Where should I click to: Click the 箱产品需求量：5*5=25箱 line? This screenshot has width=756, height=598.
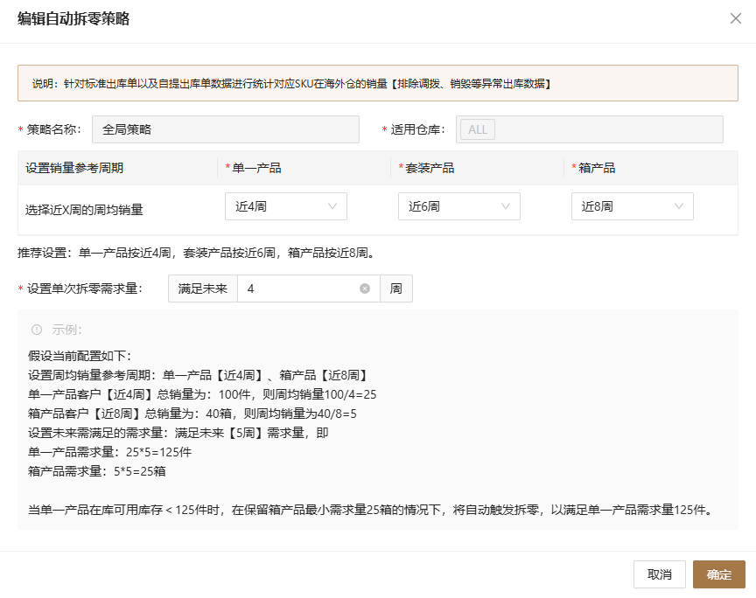pos(97,471)
